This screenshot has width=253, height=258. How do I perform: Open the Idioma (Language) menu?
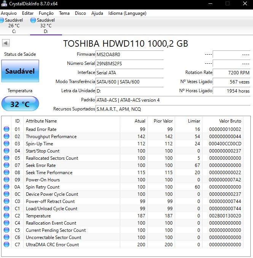[127, 13]
